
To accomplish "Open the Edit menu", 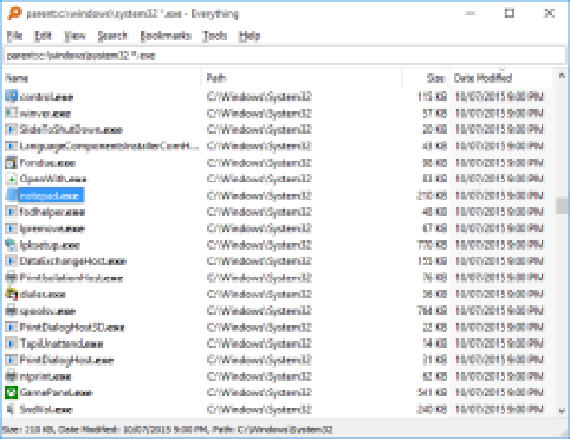I will coord(43,36).
